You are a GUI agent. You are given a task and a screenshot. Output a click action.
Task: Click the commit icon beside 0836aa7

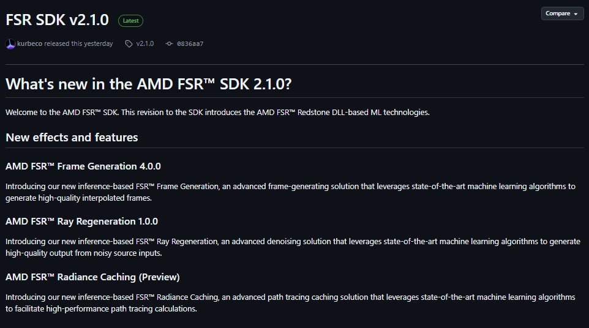point(169,44)
